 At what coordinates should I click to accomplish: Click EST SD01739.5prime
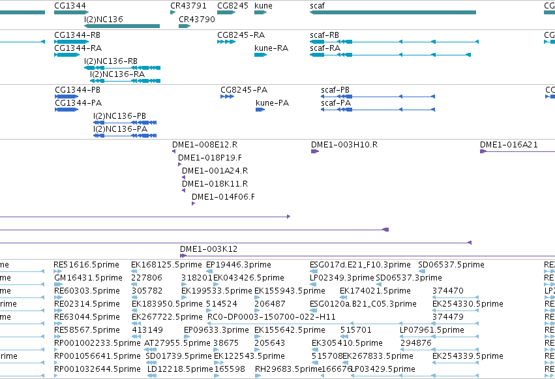click(x=179, y=356)
